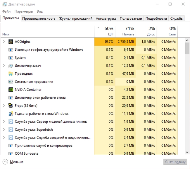Click the ACOrigins game icon
Viewport: 190px width, 169px height.
click(11, 42)
